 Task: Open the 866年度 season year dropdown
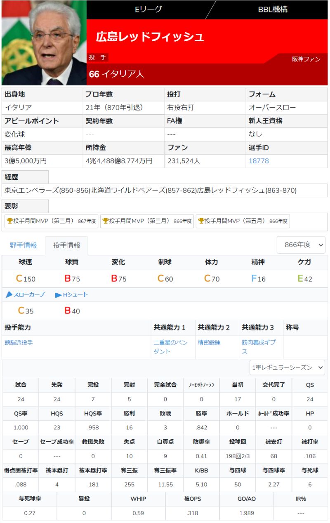coord(301,245)
